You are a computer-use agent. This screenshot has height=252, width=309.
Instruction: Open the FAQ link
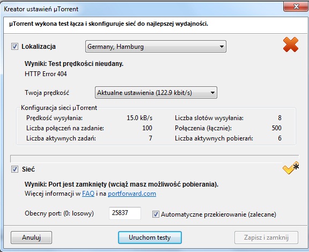89,194
